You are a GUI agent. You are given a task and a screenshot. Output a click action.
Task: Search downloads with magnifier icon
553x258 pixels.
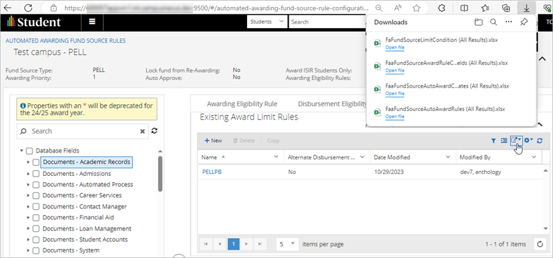pyautogui.click(x=494, y=22)
